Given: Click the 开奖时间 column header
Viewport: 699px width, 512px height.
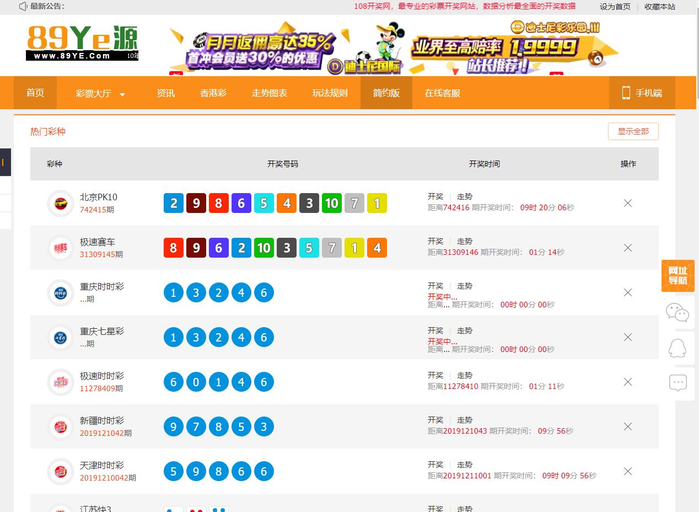Looking at the screenshot, I should pos(485,164).
